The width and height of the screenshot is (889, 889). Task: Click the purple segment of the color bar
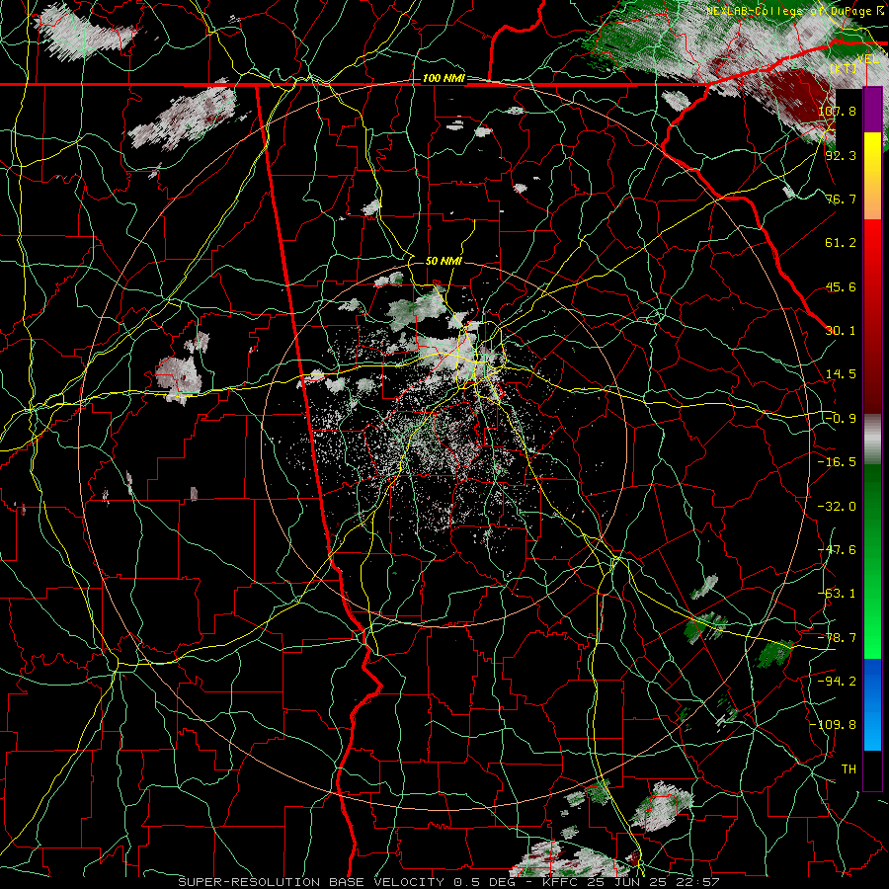(872, 111)
